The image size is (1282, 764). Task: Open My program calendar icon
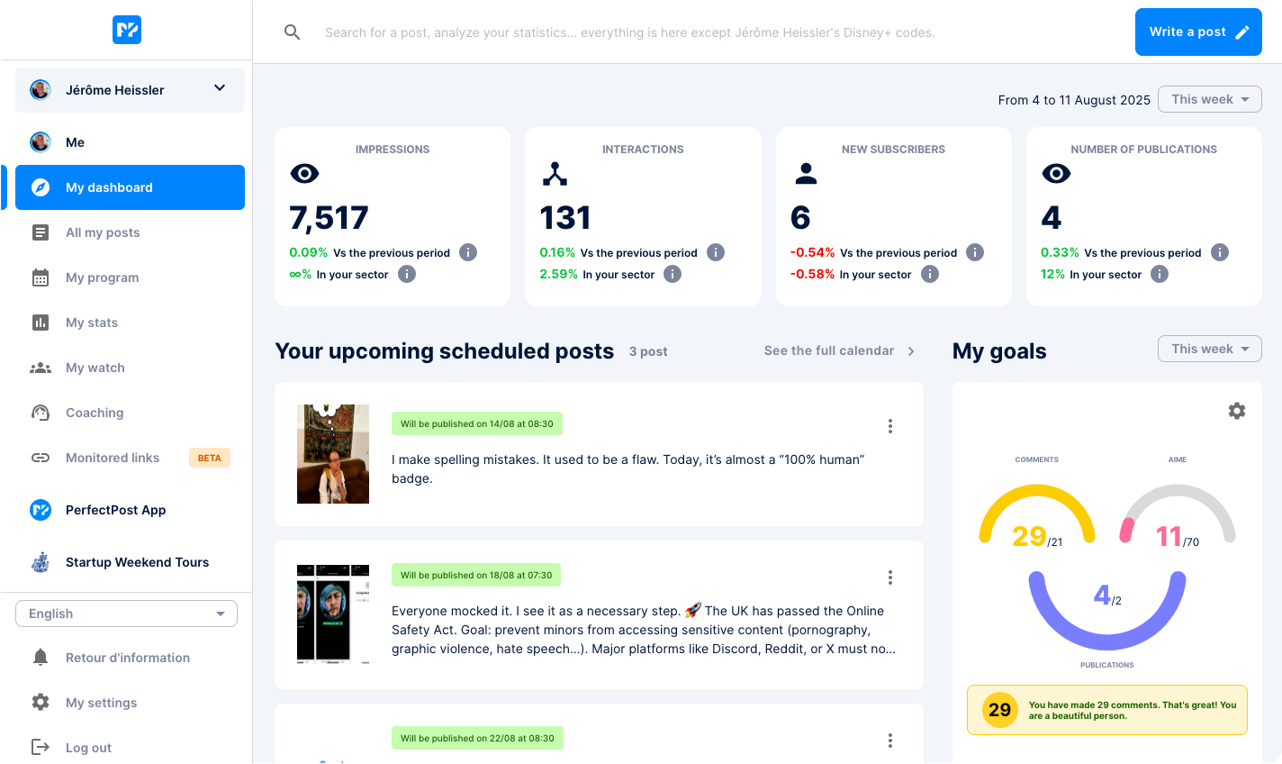(41, 277)
